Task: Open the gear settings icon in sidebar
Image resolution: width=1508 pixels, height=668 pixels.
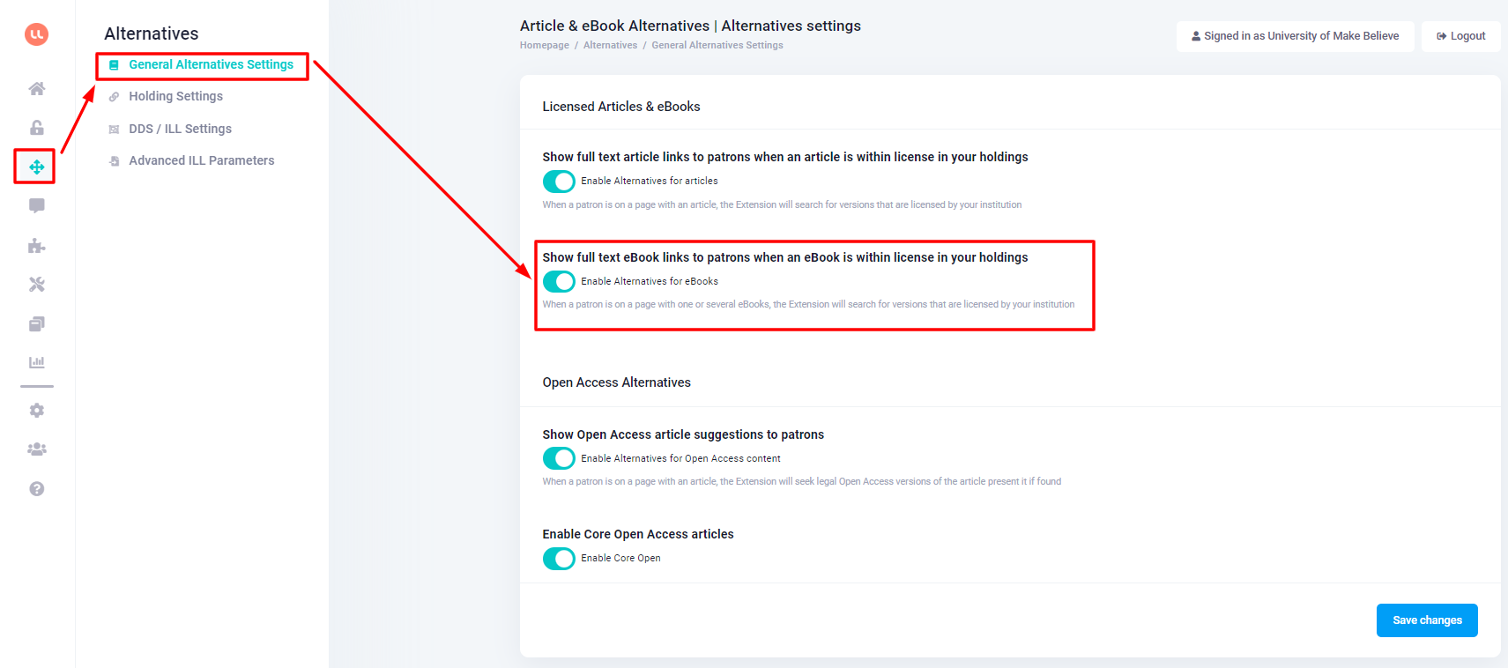Action: tap(36, 411)
